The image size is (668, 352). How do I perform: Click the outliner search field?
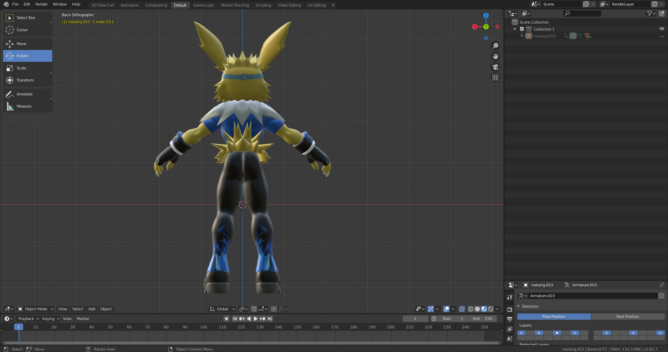(582, 14)
